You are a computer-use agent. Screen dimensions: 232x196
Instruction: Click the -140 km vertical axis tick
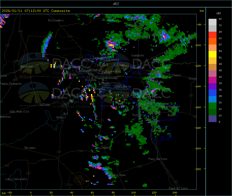198,87
